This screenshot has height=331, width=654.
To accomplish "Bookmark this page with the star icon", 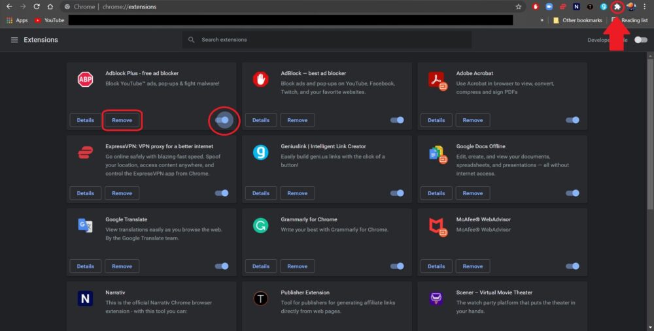I will click(519, 7).
